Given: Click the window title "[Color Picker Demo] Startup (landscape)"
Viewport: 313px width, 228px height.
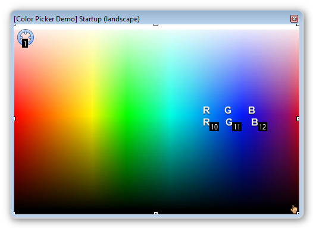Looking at the screenshot, I should click(x=77, y=19).
